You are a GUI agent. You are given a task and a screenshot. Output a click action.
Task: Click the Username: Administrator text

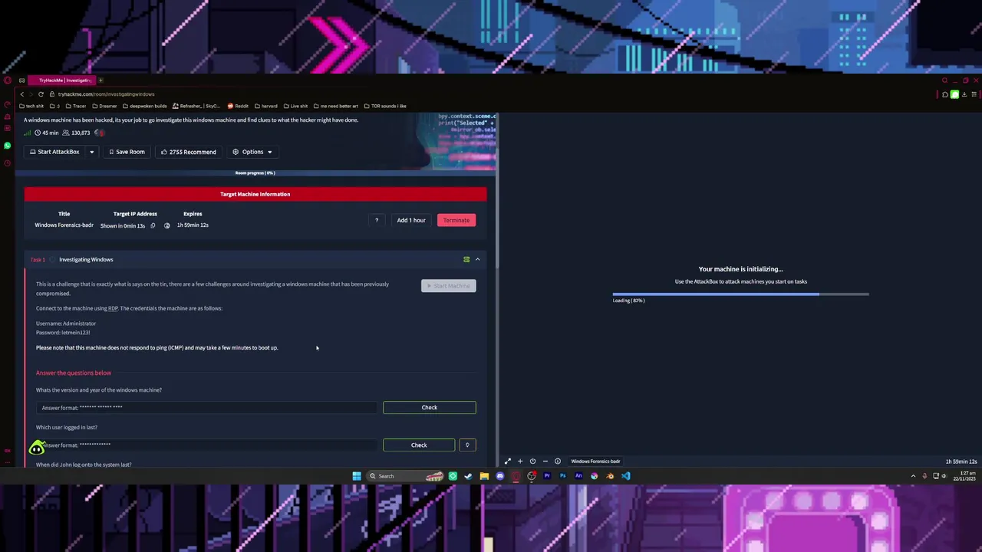click(66, 324)
